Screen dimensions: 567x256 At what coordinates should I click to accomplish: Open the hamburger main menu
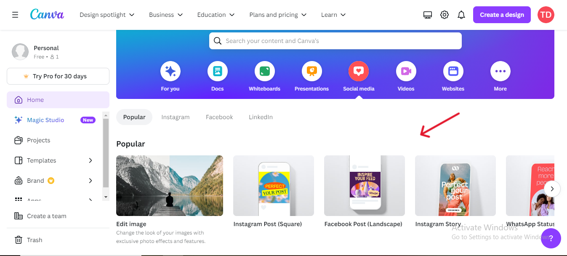pyautogui.click(x=15, y=15)
